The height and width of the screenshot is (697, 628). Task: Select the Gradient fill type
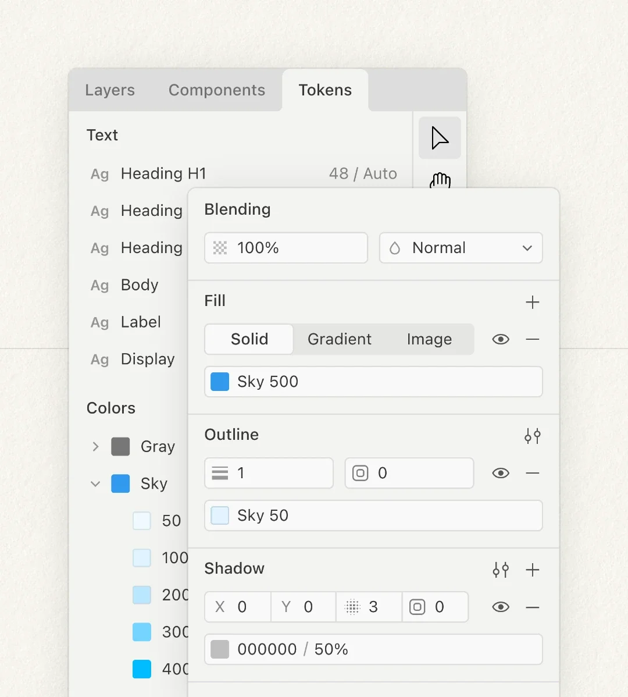pos(339,339)
